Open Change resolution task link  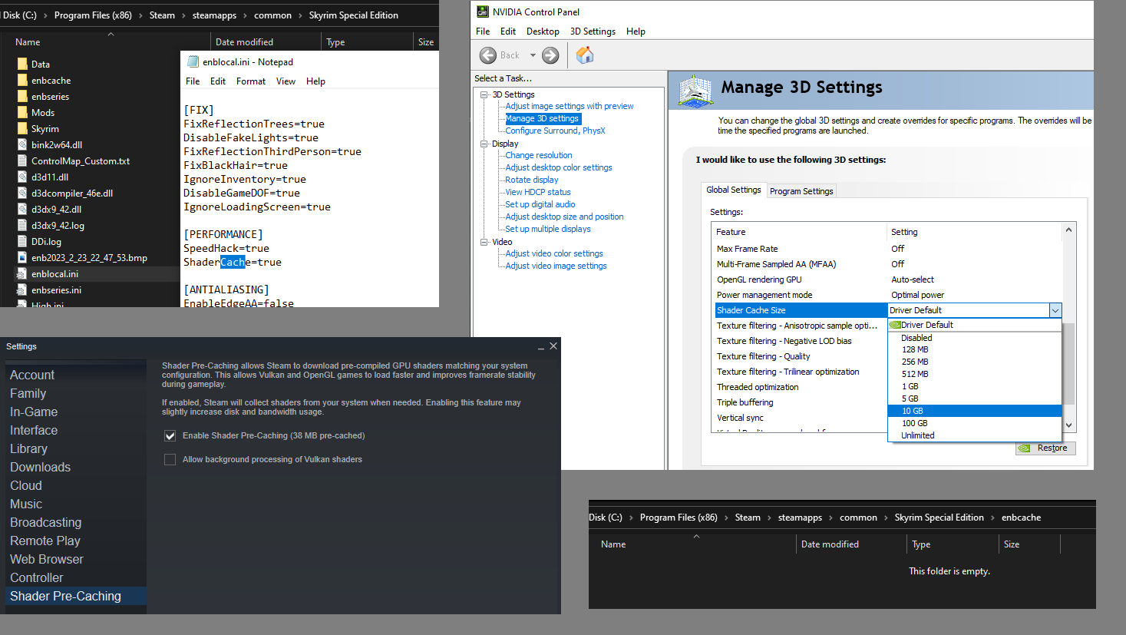[539, 155]
